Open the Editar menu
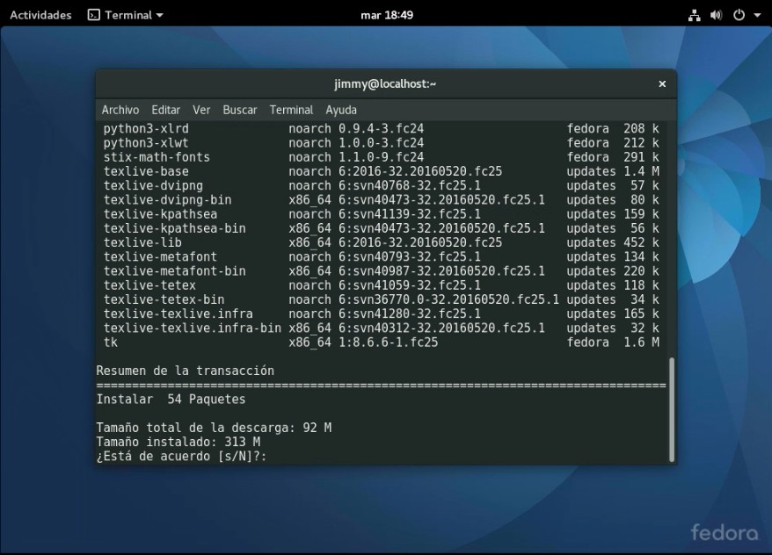The image size is (772, 555). 165,110
